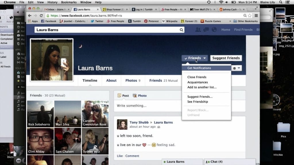The image size is (294, 165).
Task: Click the Wi-Fi icon in menu bar
Action: 221,2
